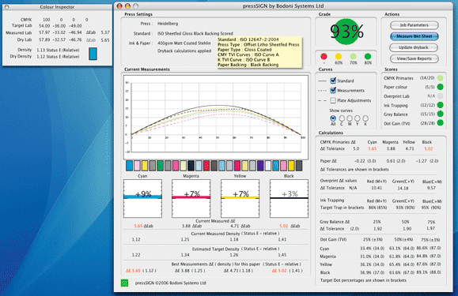Click the grey Overprint Lab score dot

point(440,96)
